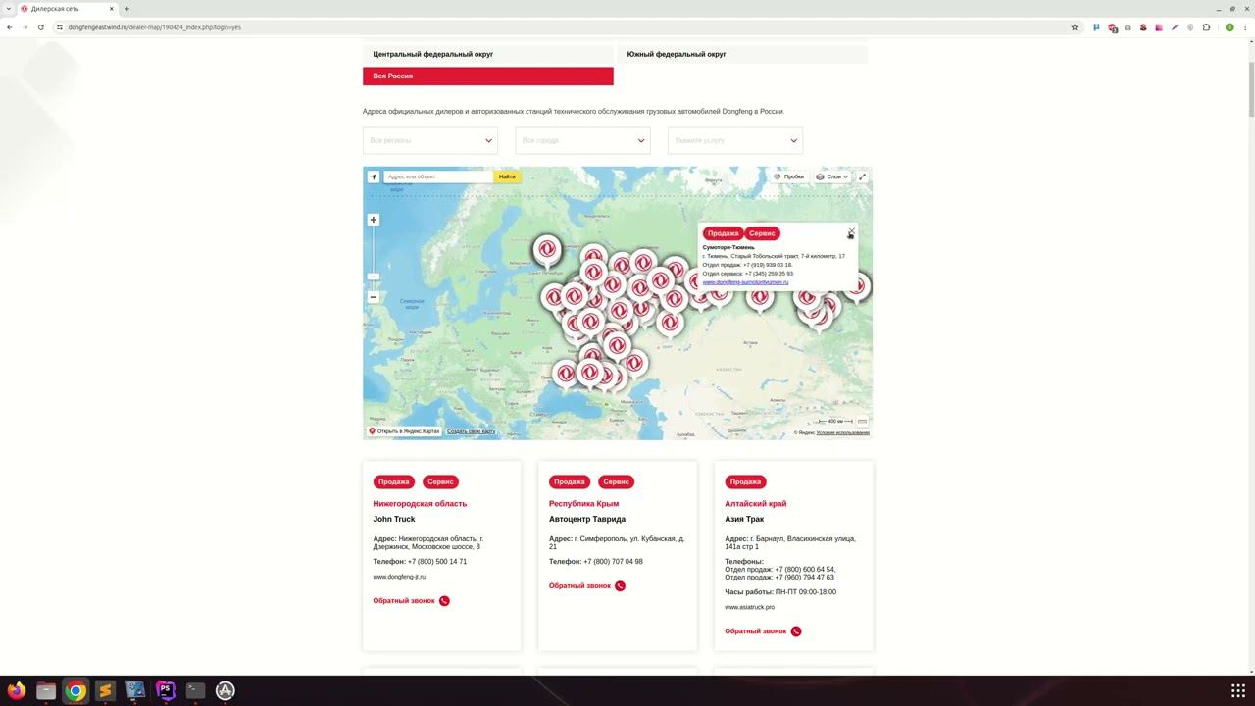Click phone icon in Автоцентр Таврида card

coord(620,586)
